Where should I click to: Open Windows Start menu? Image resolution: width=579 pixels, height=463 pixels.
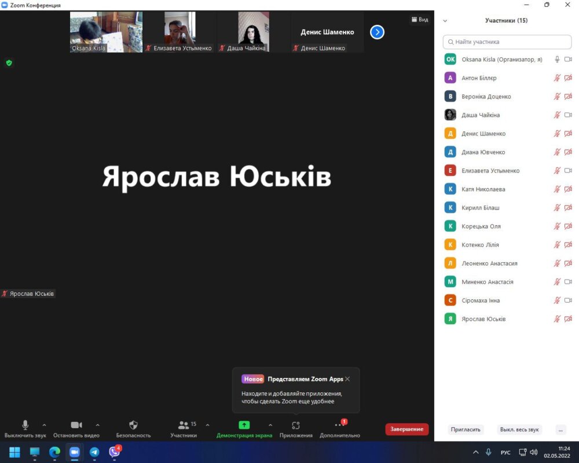point(15,452)
